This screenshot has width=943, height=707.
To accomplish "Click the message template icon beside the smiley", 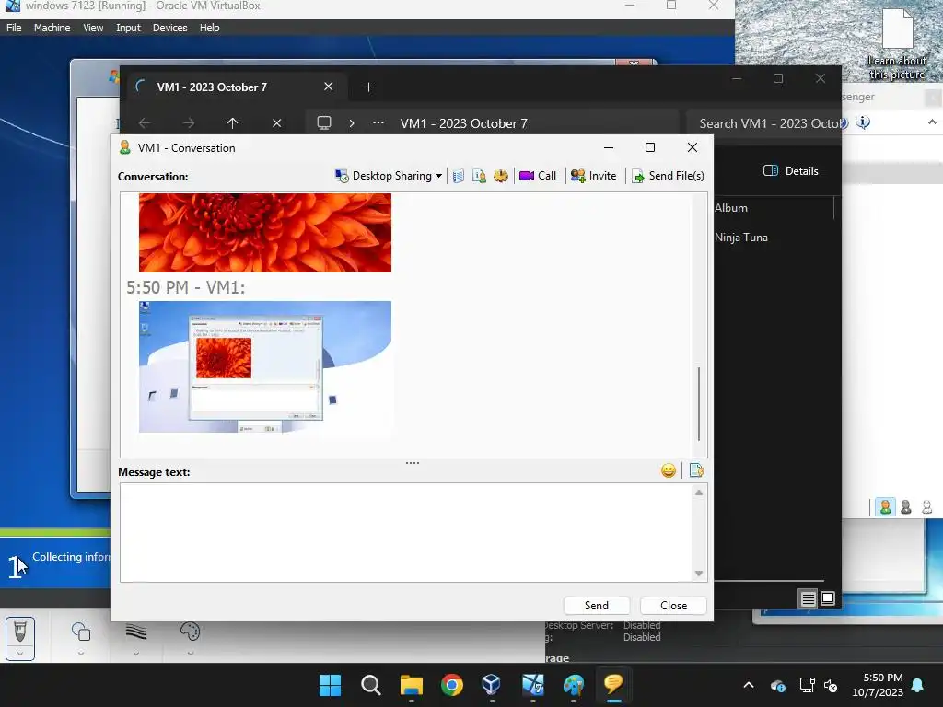I will (696, 470).
